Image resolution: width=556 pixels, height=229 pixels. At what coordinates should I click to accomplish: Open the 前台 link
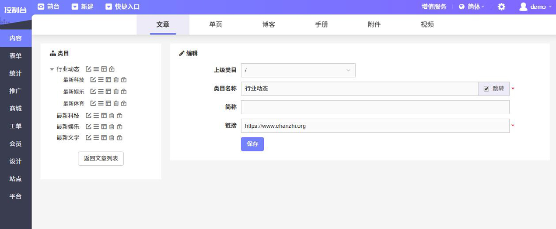pos(48,7)
